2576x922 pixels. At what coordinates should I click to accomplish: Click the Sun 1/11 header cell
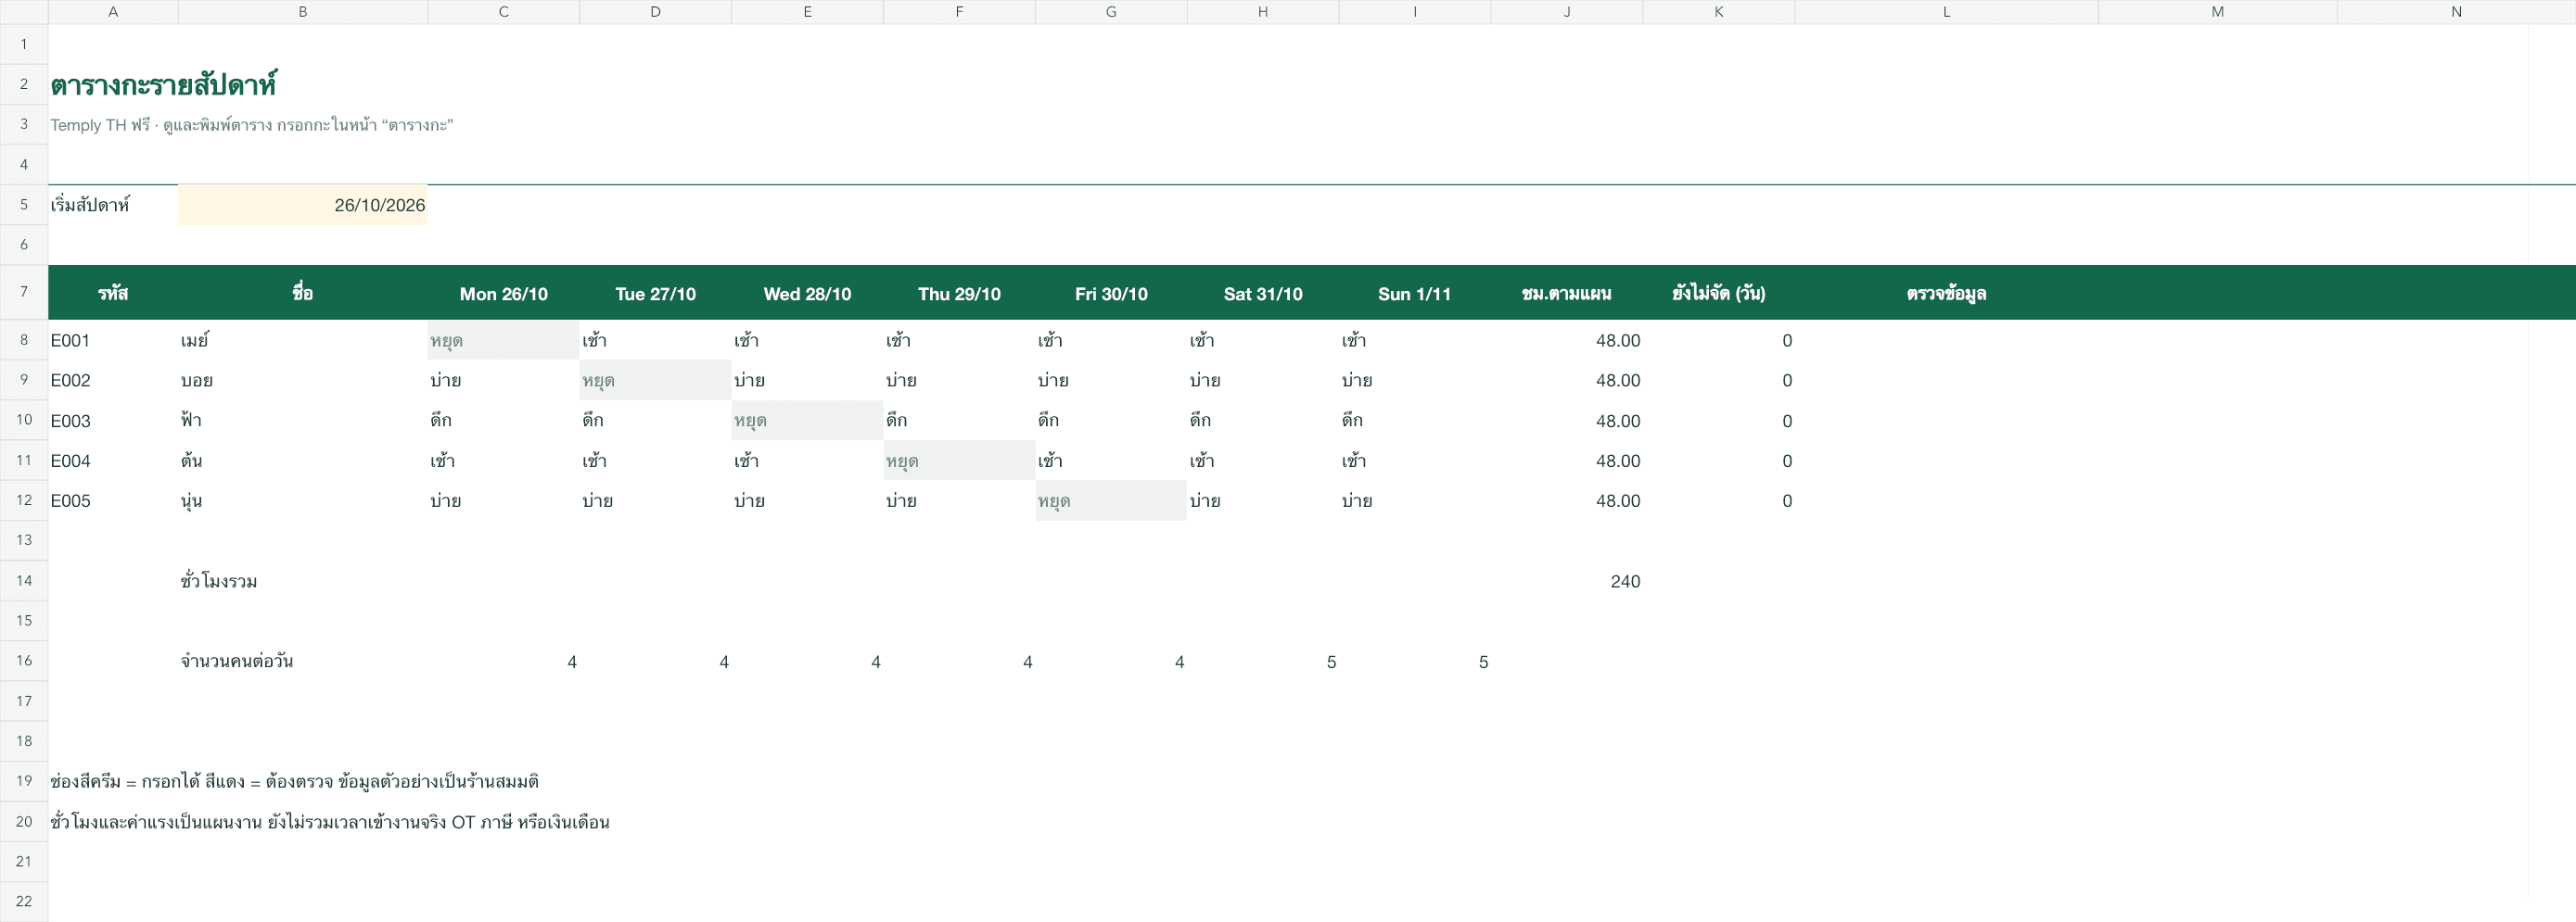point(1414,293)
